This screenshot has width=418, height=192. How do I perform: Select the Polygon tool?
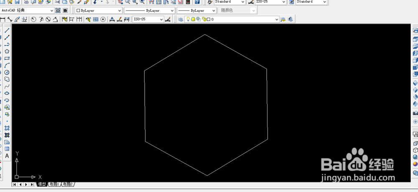coord(7,51)
